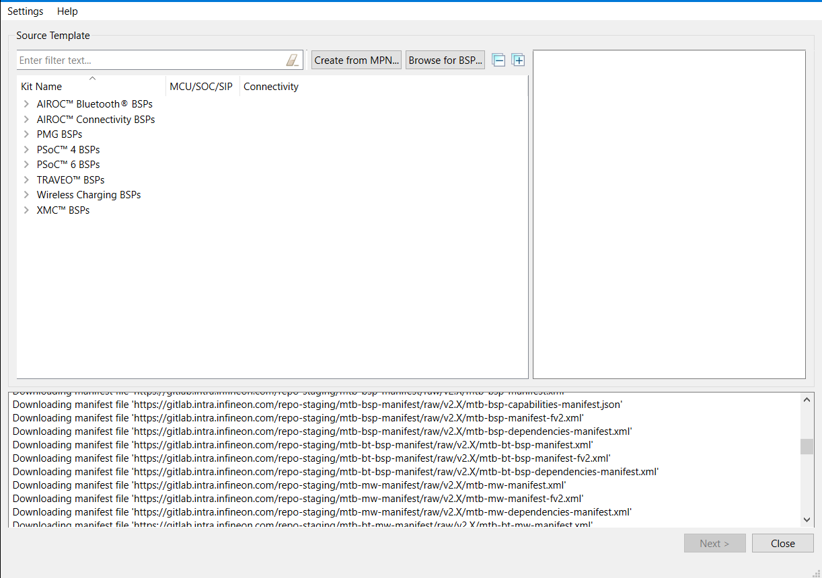Sort by the Kit Name column header
This screenshot has height=578, width=822.
pos(91,87)
